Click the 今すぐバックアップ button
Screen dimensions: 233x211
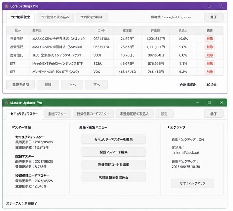(x=193, y=183)
